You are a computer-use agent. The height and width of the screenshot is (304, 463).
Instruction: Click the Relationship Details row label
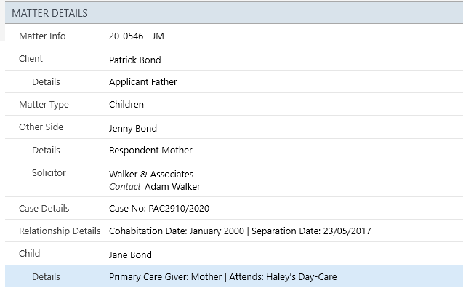tap(60, 231)
